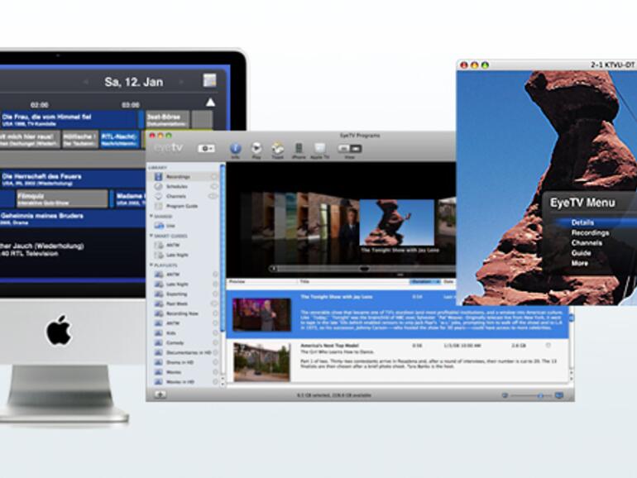Click the Schedules clock icon in sidebar
Image resolution: width=637 pixels, height=478 pixels.
pos(159,186)
